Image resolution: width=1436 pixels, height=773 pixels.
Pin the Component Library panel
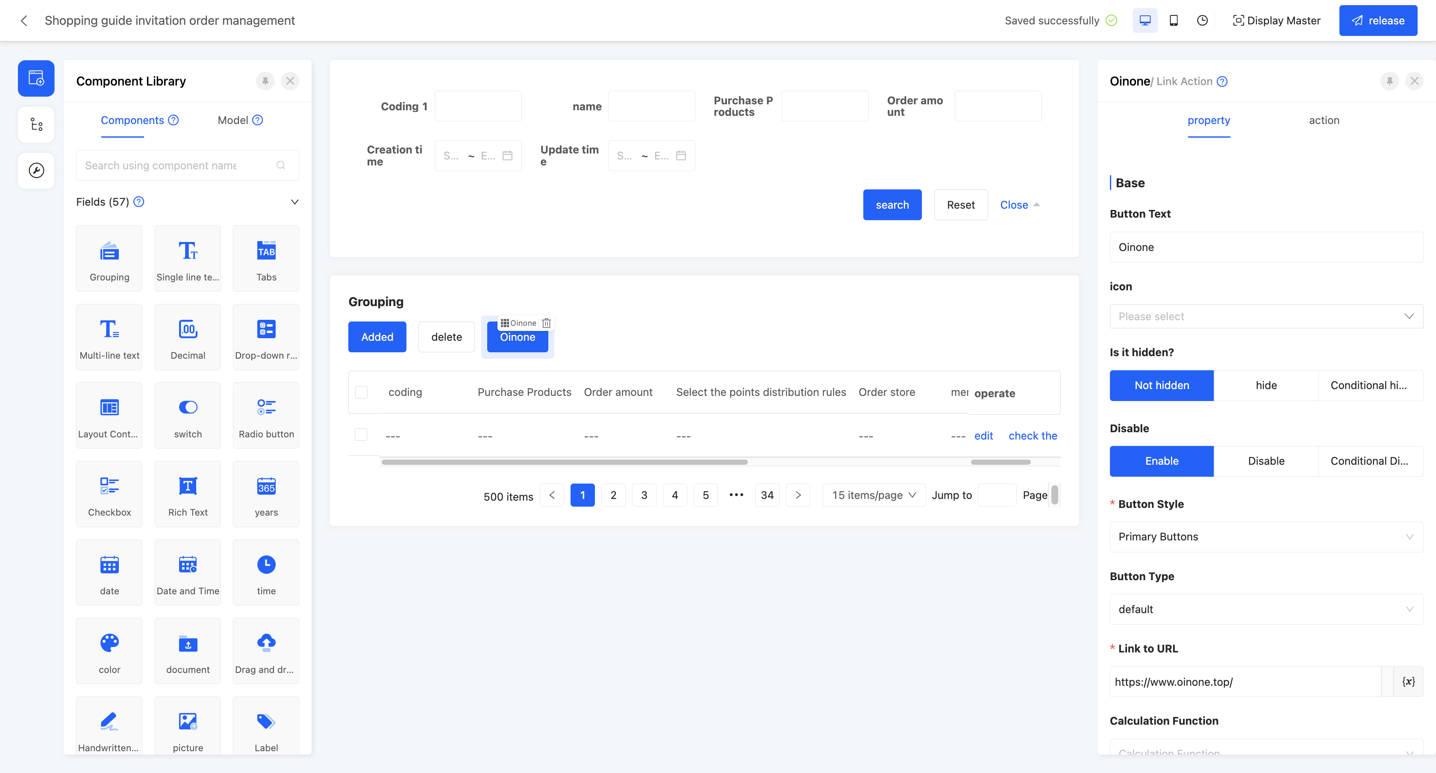[x=265, y=81]
